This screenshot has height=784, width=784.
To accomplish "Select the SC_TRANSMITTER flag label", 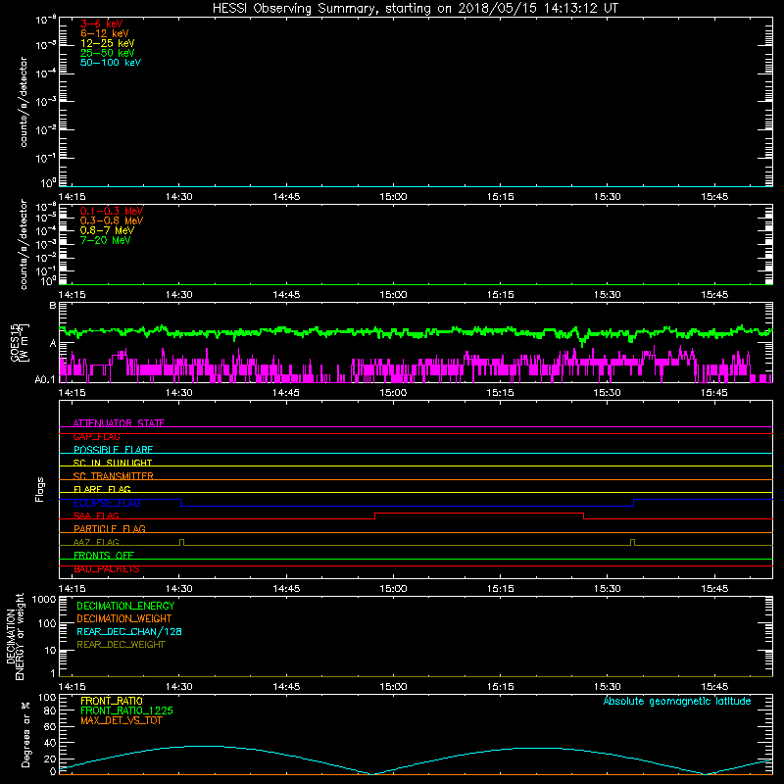I will click(x=114, y=476).
